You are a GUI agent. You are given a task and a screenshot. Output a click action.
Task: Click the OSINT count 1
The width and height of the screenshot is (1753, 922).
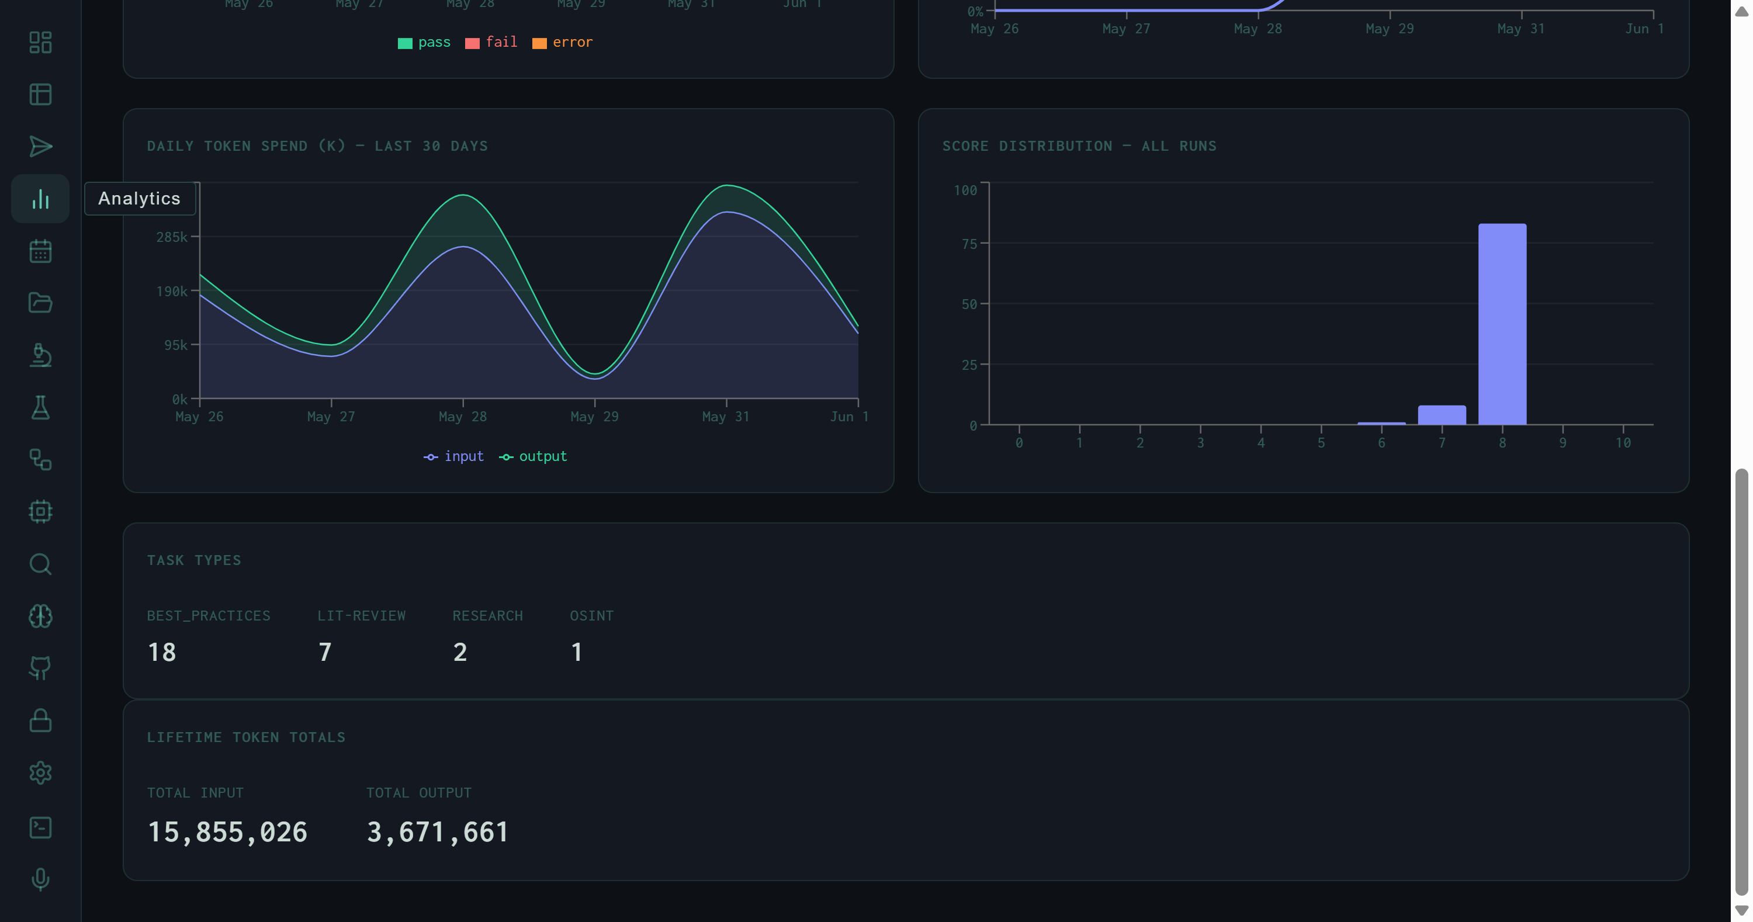click(576, 653)
